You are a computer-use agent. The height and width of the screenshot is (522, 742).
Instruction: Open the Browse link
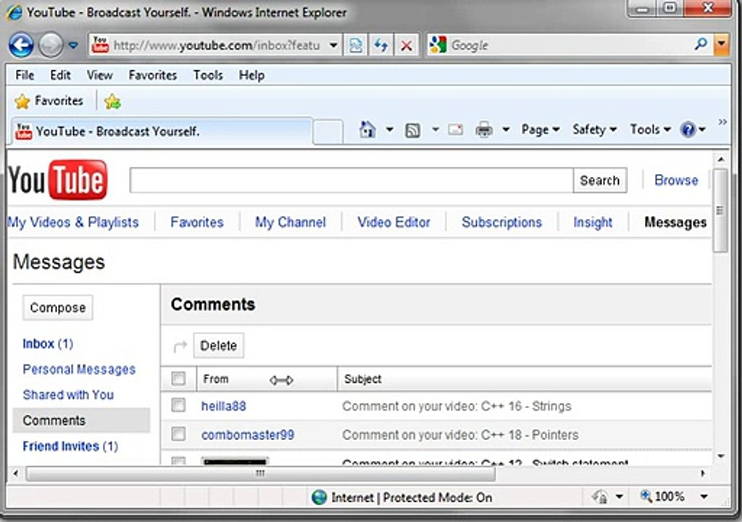[676, 180]
